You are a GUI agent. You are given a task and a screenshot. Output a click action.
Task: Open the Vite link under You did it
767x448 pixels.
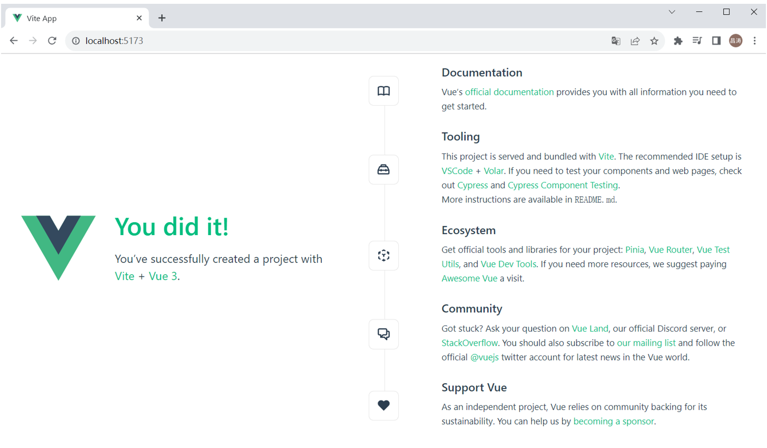125,276
